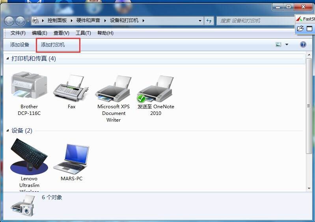Click the change view icon in toolbar
This screenshot has height=222, width=315.
278,44
